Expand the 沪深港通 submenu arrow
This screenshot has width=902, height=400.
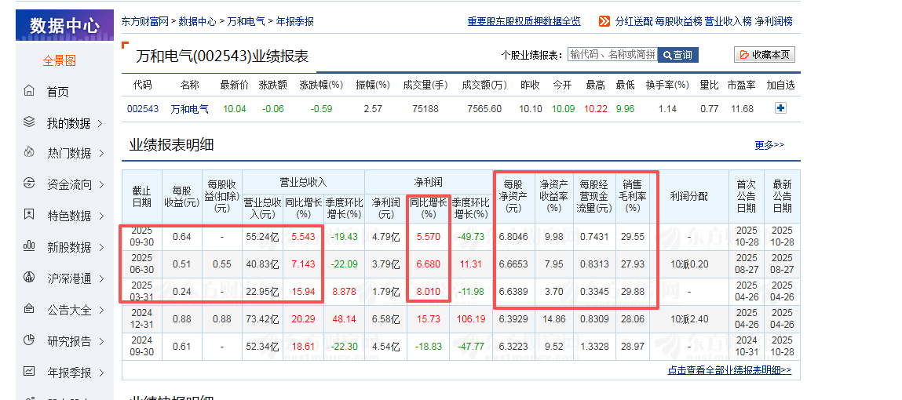click(101, 278)
